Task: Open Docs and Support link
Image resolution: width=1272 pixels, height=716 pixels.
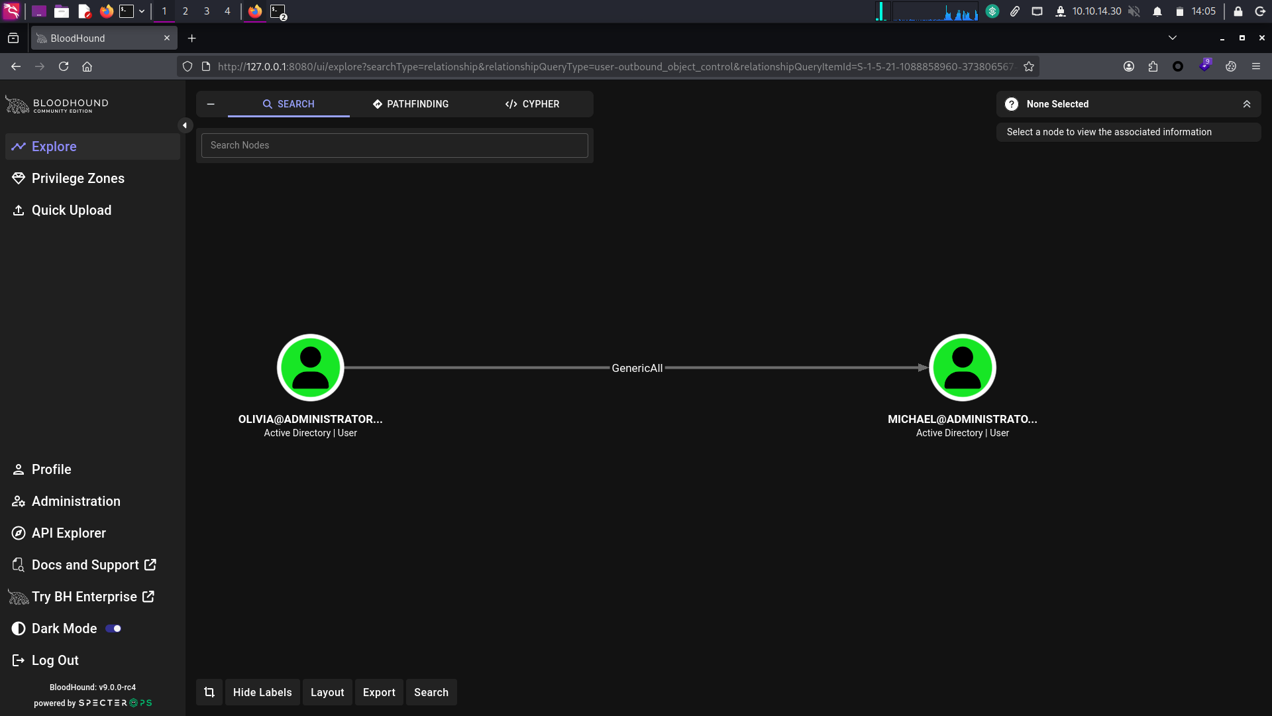Action: click(85, 565)
